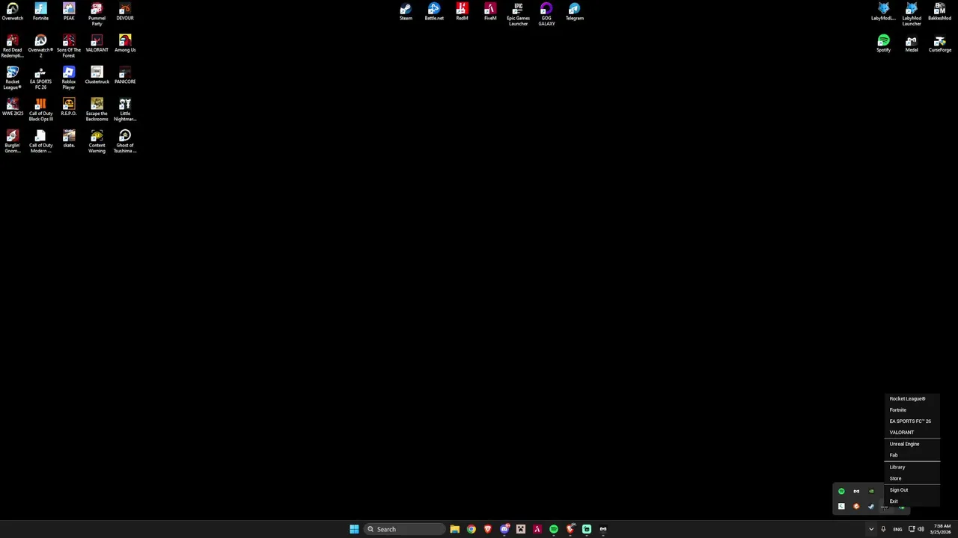Select the DEVOUR desktop shortcut
This screenshot has width=958, height=538.
(x=125, y=12)
